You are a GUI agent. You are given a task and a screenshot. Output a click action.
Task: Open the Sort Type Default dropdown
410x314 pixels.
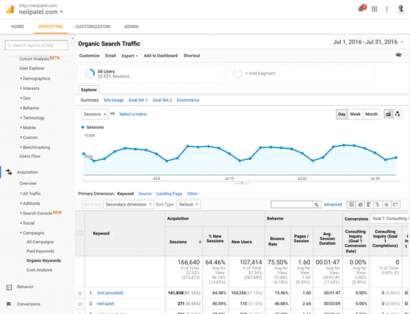(x=189, y=204)
